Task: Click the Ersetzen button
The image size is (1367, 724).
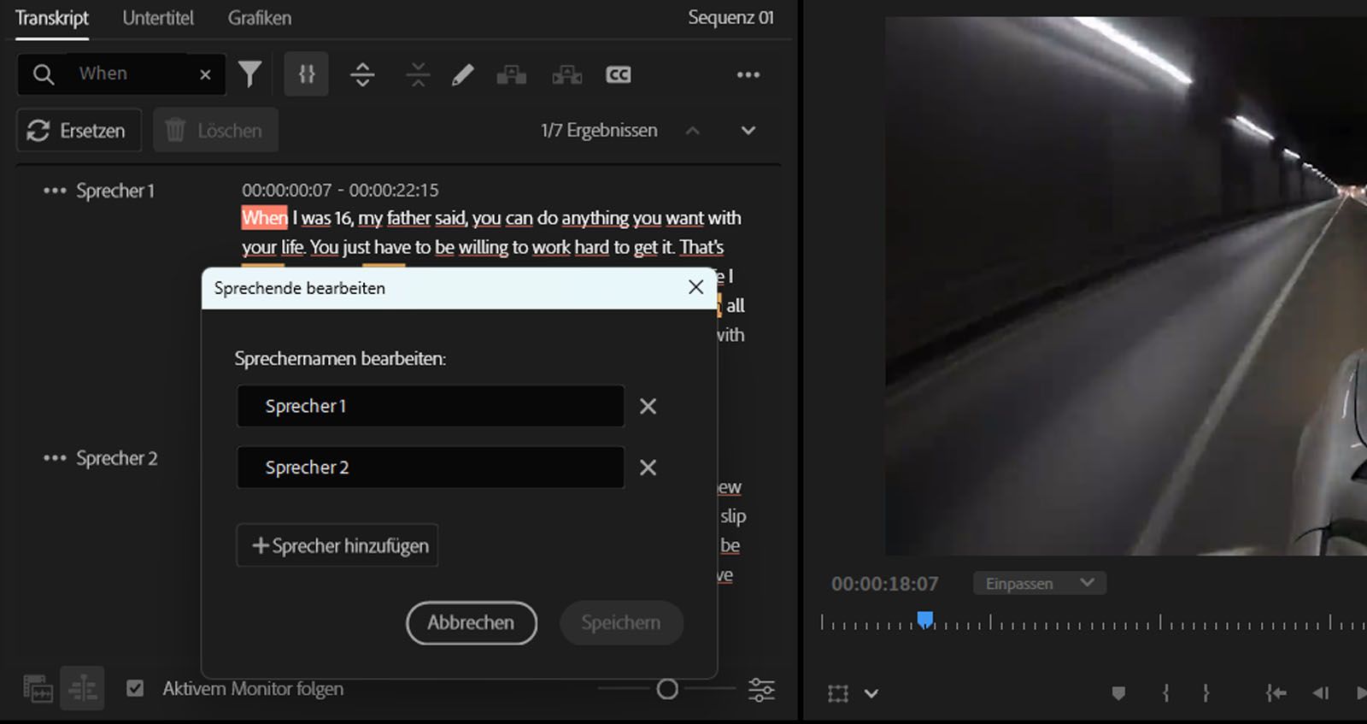Action: click(x=79, y=131)
